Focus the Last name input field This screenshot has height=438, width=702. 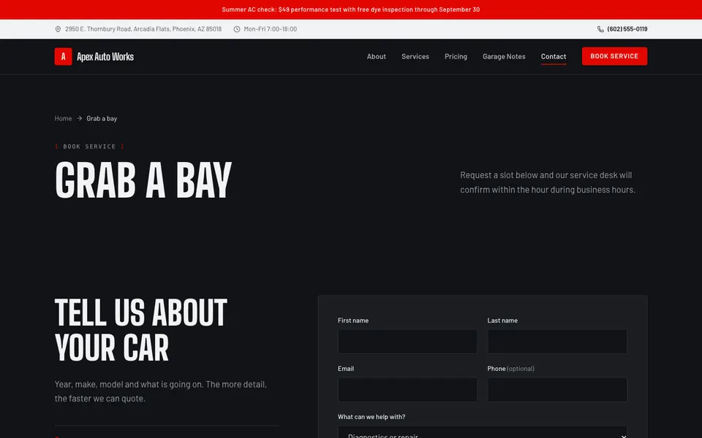pos(557,342)
